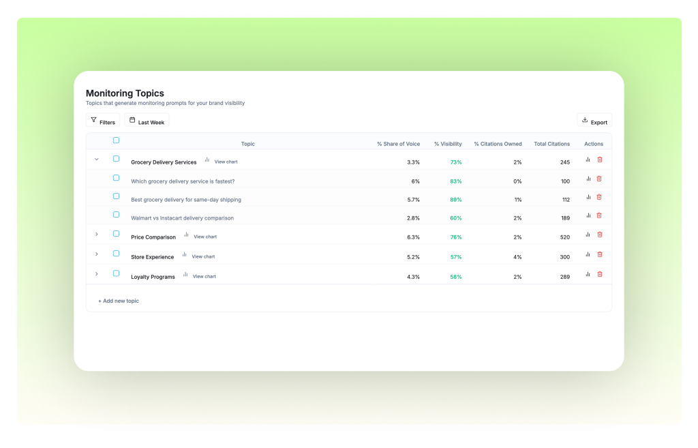Screen dimensions: 698x448
Task: Expand the Store Experience topic
Action: pos(96,254)
